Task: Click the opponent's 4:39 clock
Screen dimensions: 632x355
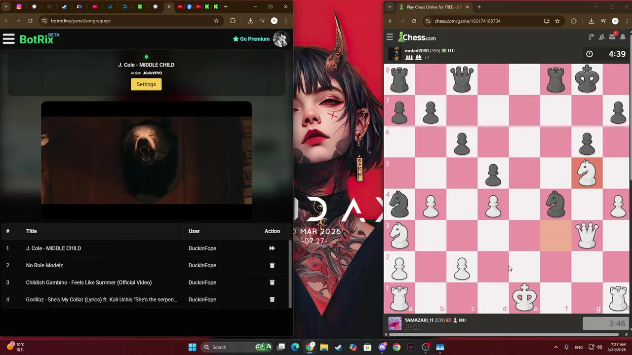Action: pyautogui.click(x=607, y=54)
